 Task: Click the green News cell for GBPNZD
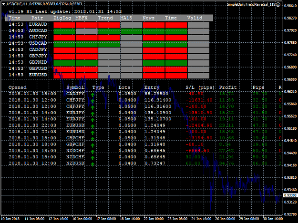[154, 63]
